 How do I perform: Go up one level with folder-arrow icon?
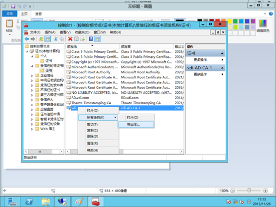41,39
